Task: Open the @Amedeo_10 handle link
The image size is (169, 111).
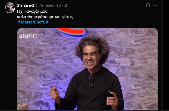Action: click(48, 5)
